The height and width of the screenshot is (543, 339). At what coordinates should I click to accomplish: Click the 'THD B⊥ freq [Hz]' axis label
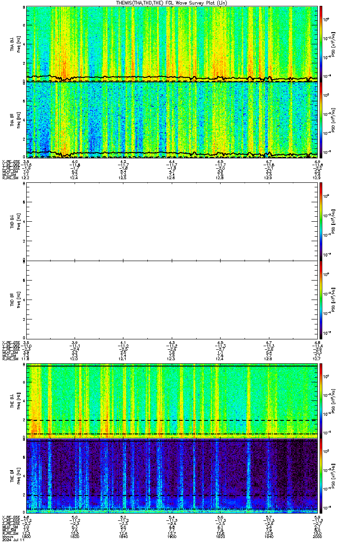point(15,222)
